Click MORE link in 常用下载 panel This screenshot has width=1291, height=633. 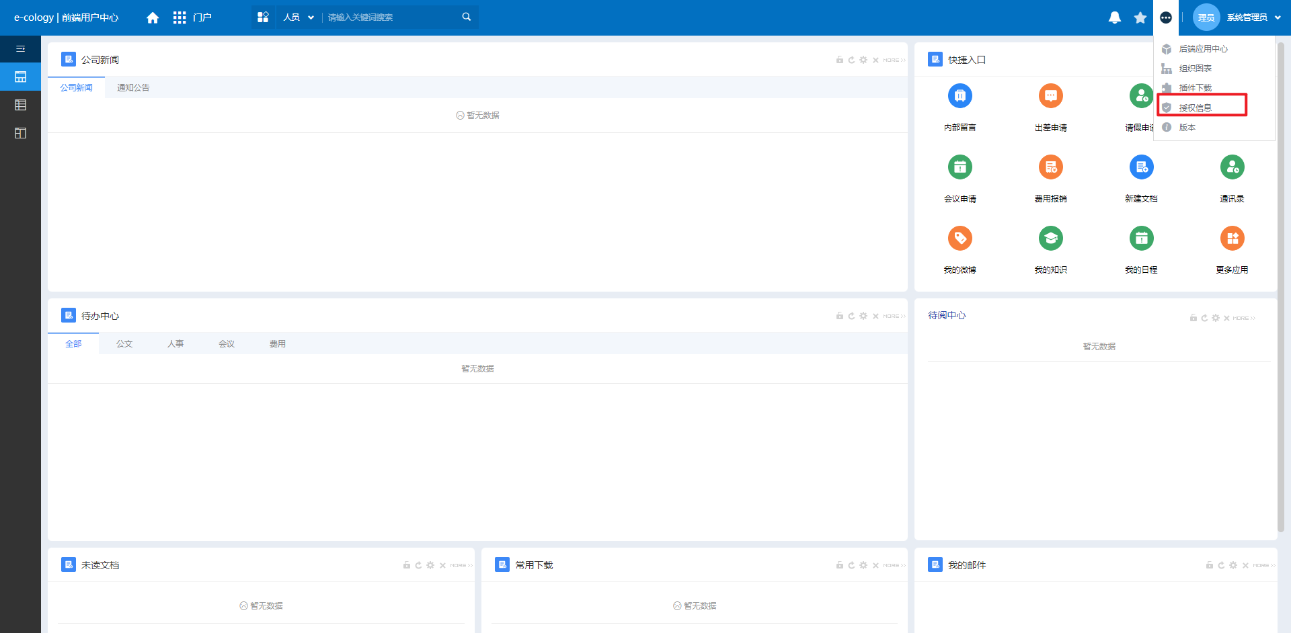894,566
